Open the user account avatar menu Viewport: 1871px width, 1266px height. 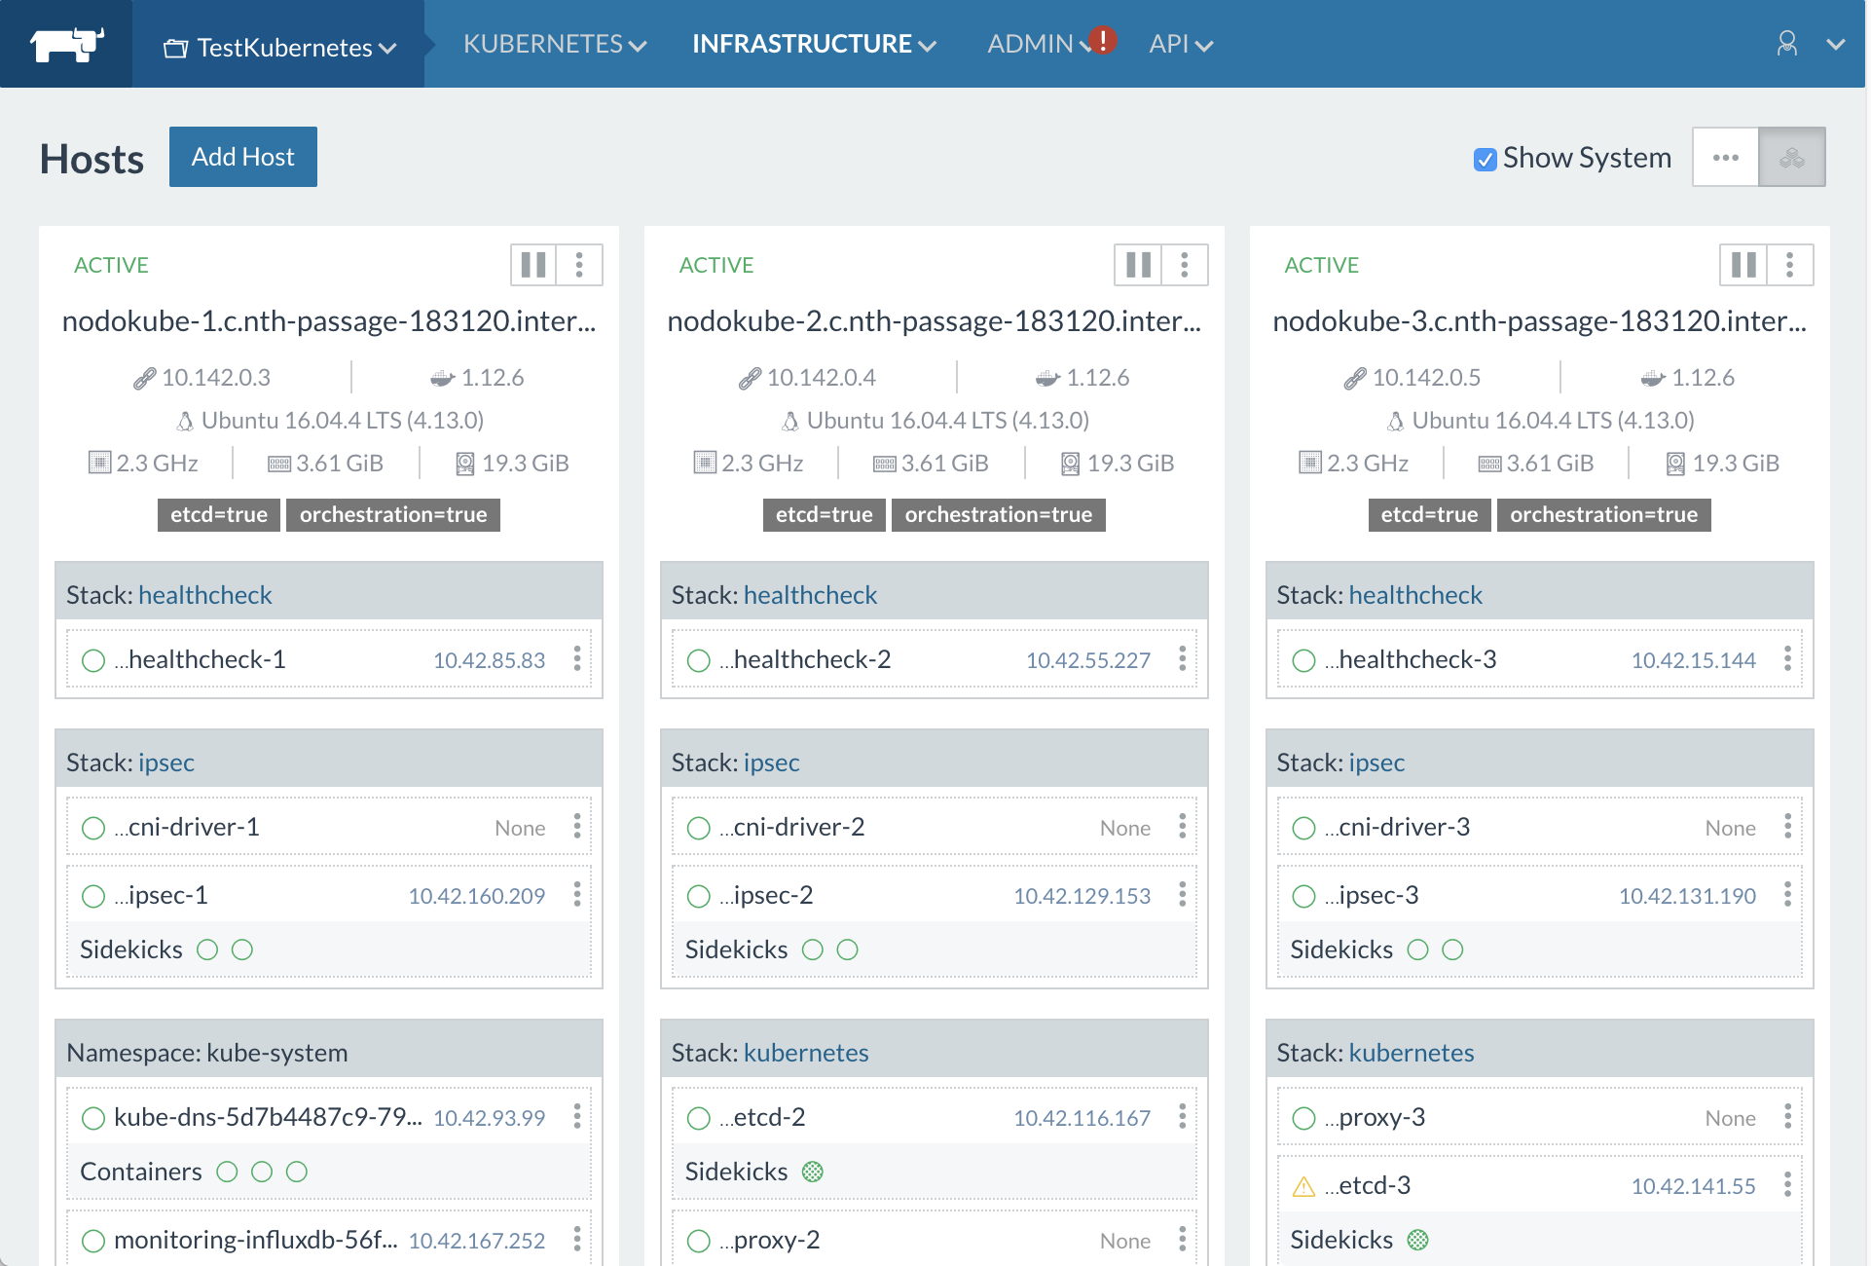tap(1786, 43)
